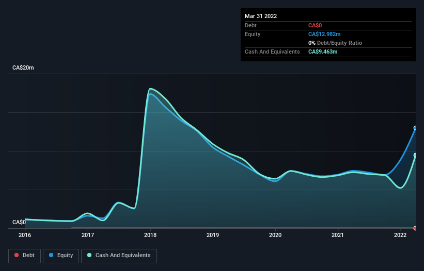Click the tooltip Equity row label
The width and height of the screenshot is (424, 271).
[x=253, y=34]
